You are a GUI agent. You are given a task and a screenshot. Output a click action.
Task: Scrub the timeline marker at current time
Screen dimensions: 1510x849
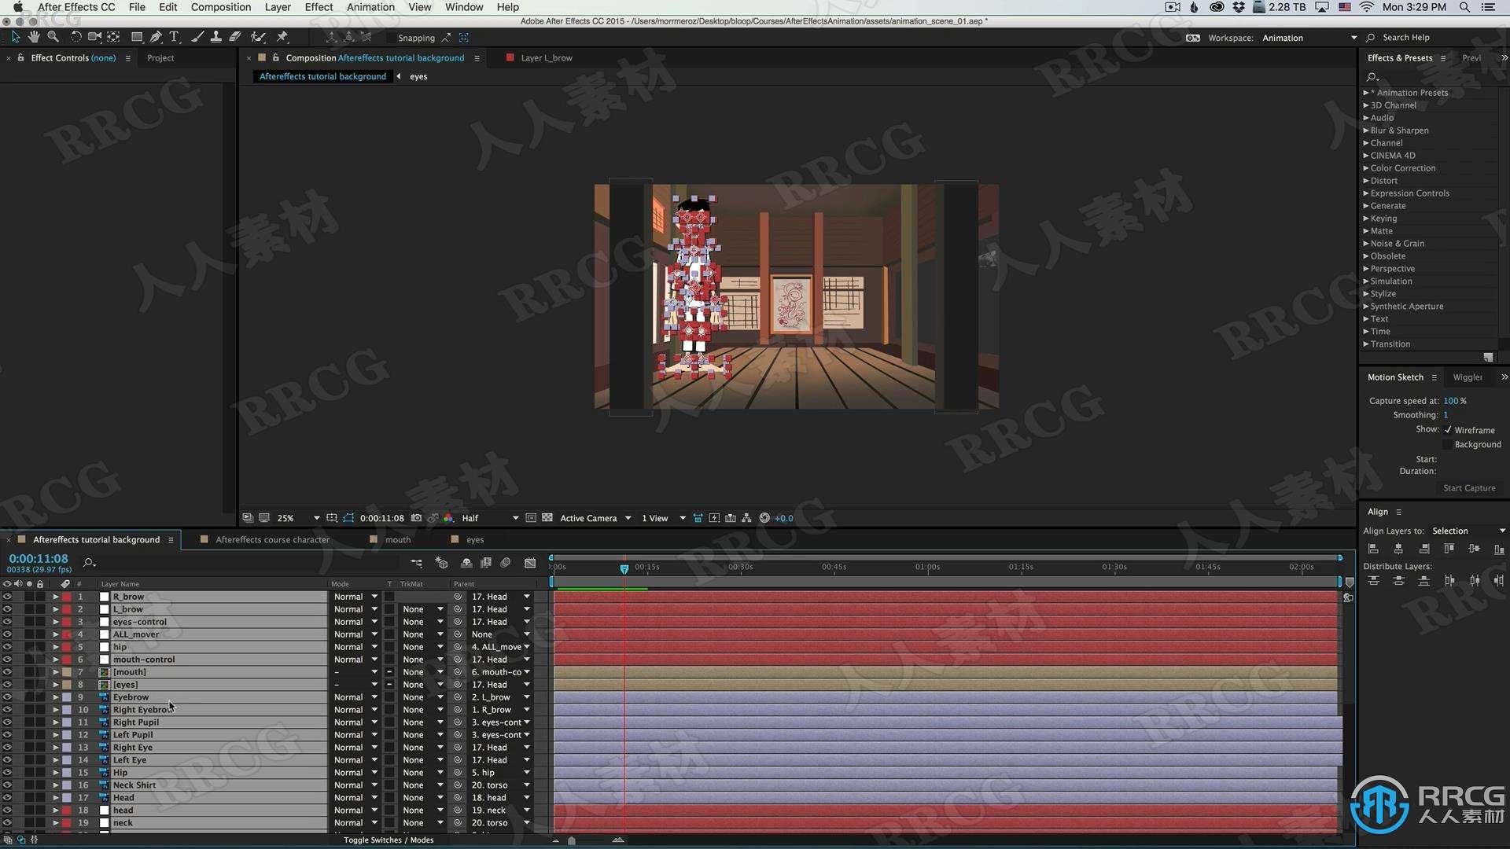pos(621,566)
